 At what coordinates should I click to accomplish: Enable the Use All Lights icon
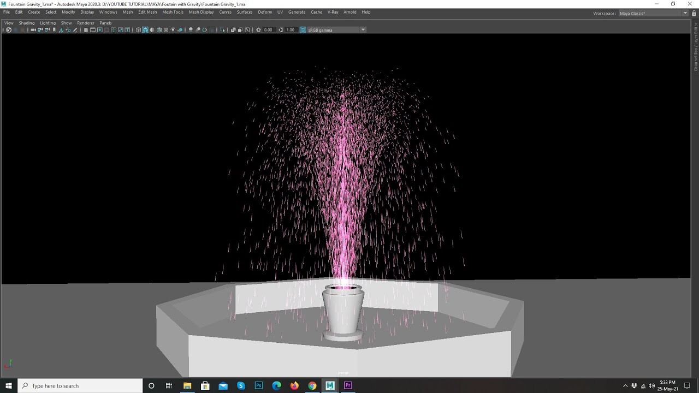[173, 30]
